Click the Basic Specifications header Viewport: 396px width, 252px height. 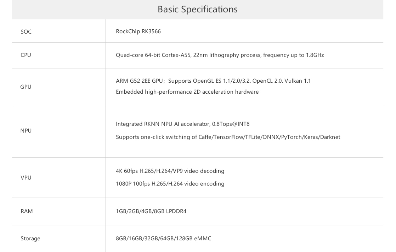pos(198,9)
